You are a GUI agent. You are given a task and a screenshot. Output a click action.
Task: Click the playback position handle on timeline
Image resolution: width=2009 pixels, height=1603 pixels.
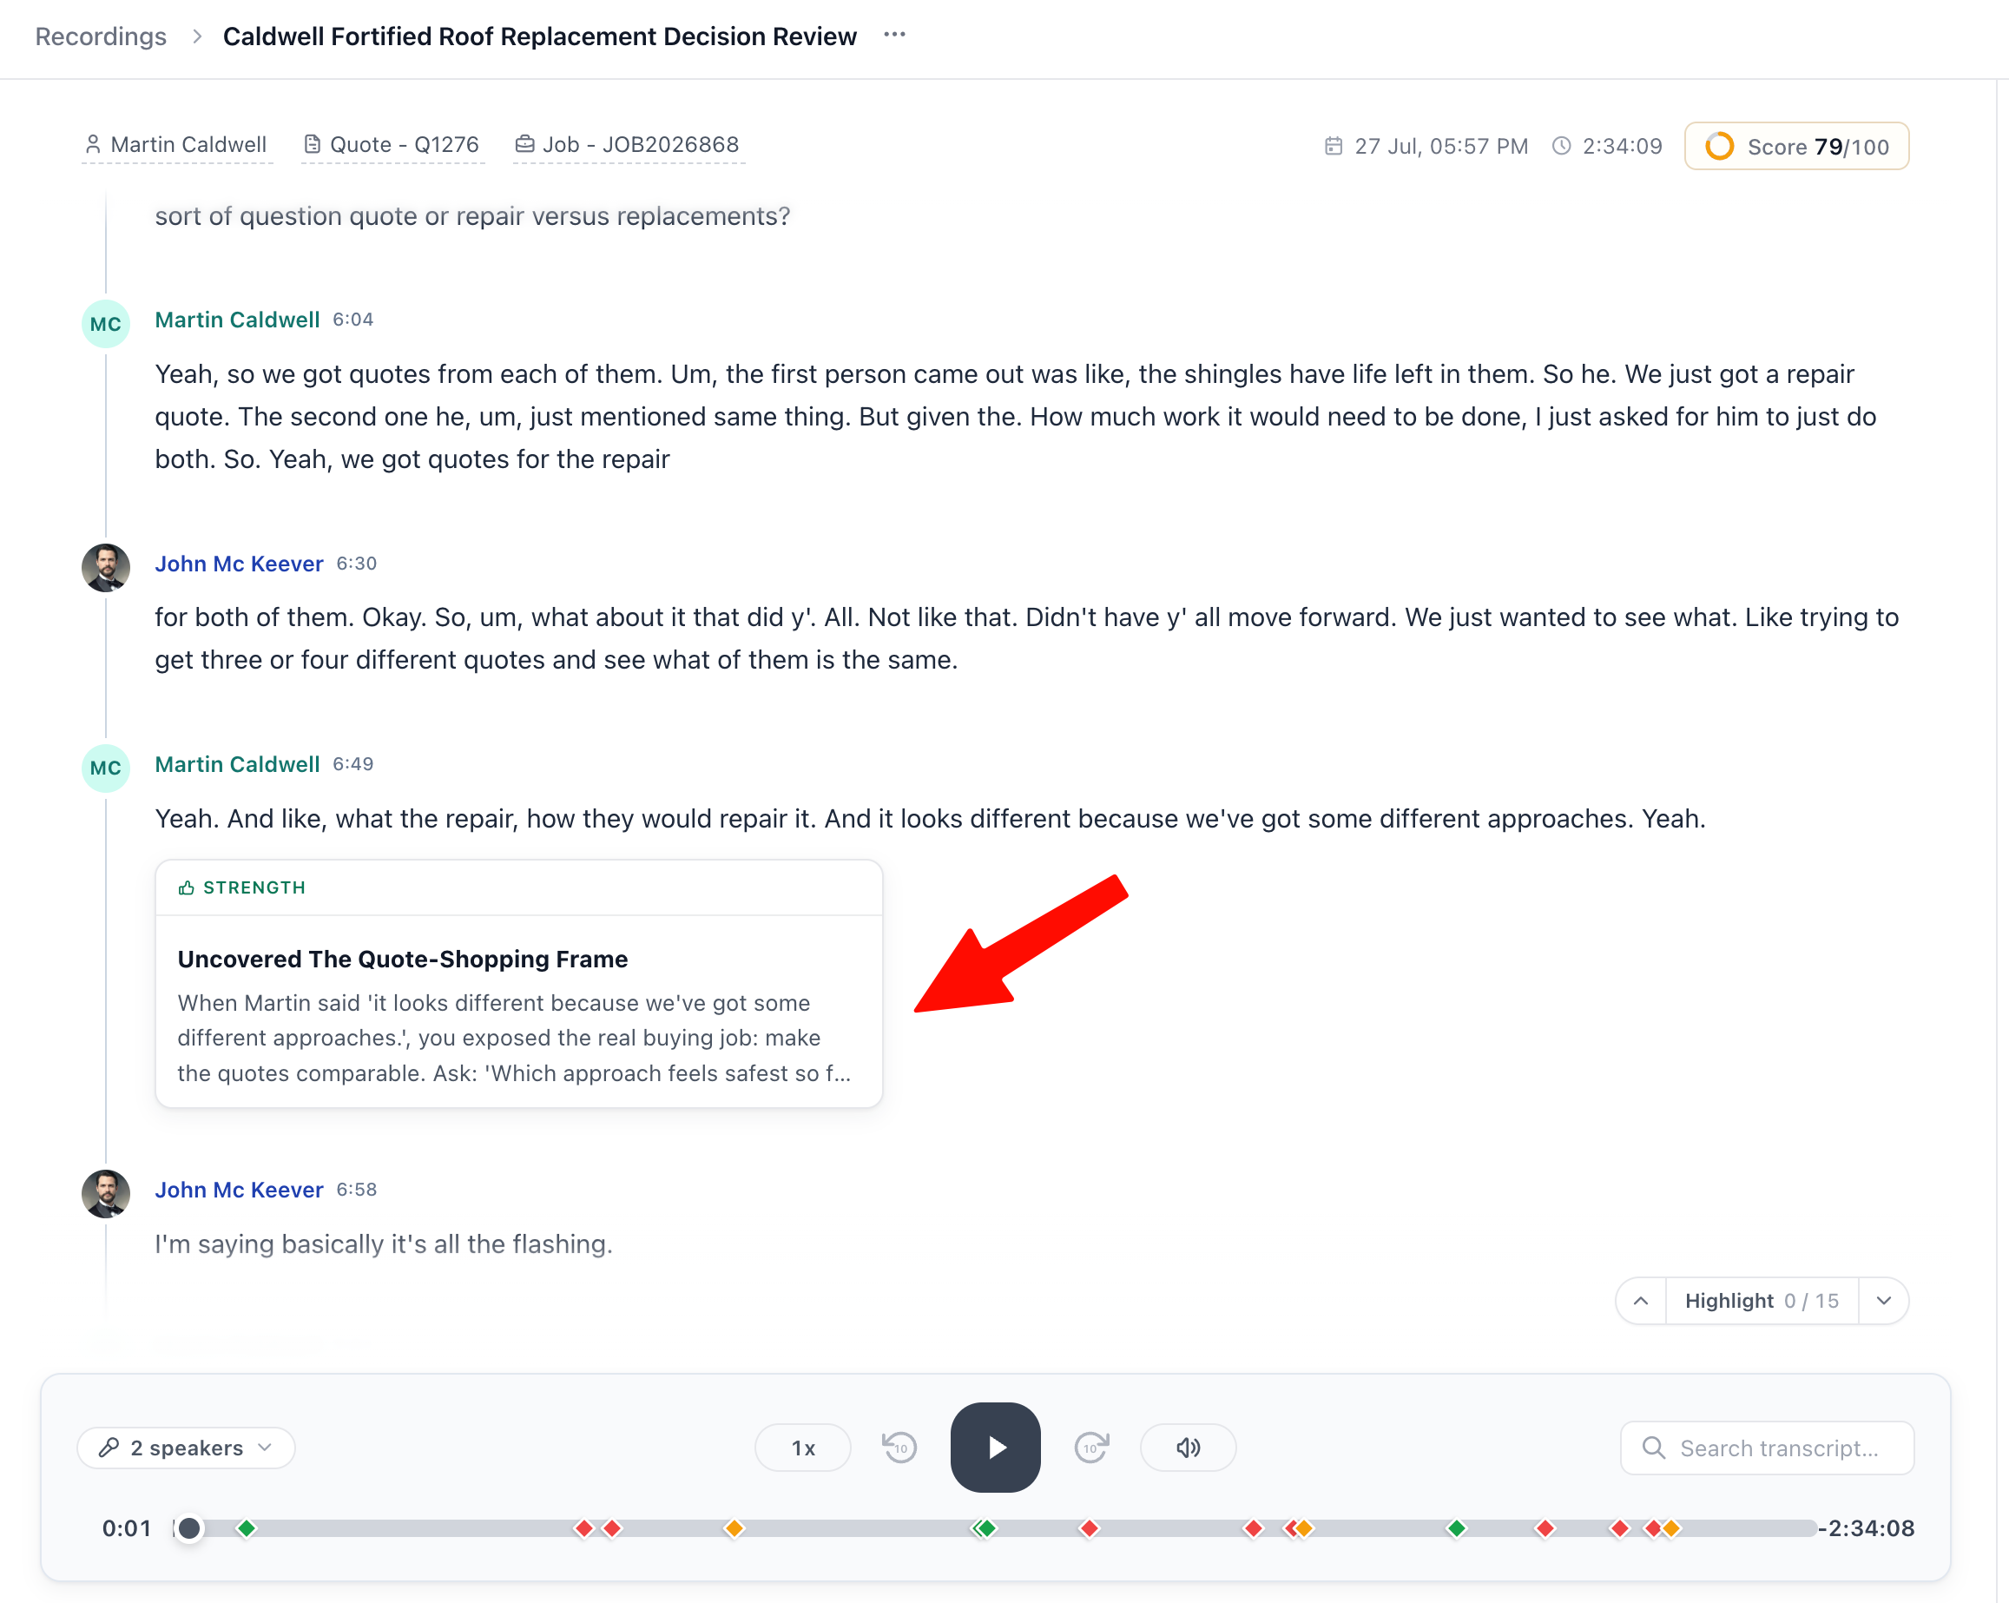click(x=189, y=1527)
